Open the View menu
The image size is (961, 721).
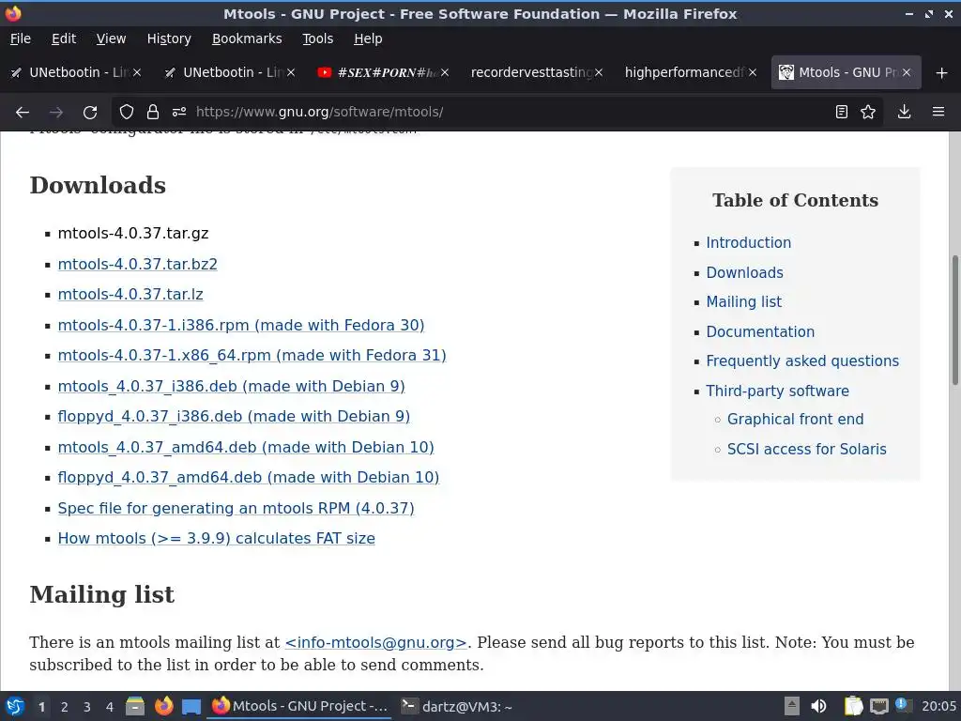tap(111, 38)
